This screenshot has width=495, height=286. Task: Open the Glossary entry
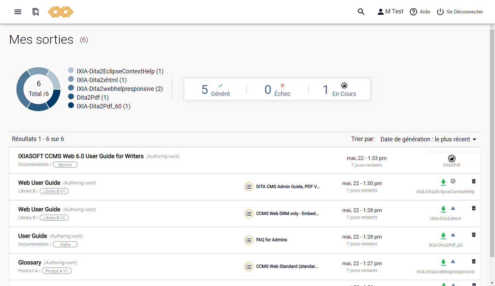[30, 262]
